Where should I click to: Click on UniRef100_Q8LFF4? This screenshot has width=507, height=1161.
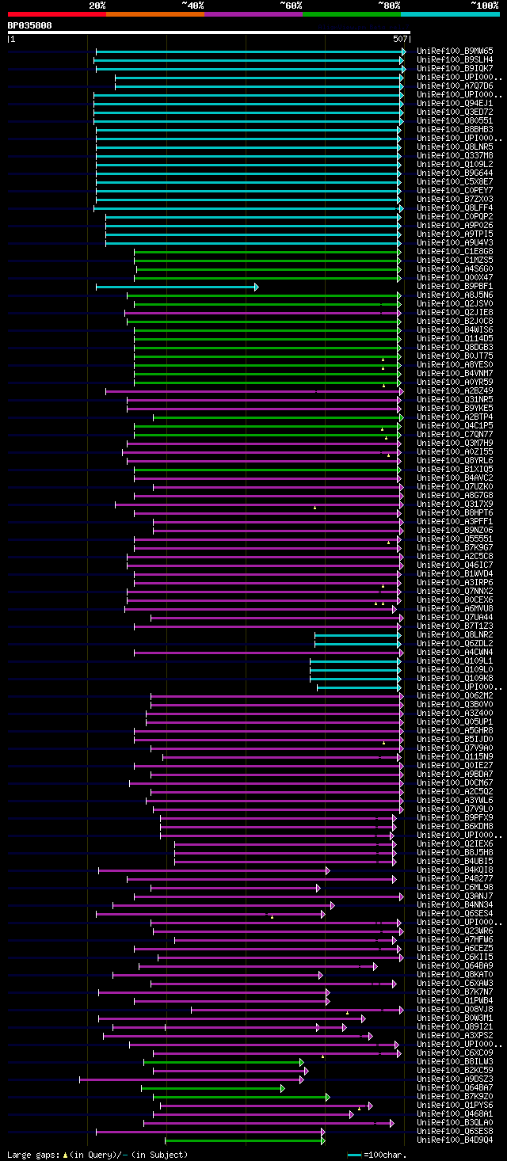pyautogui.click(x=455, y=207)
